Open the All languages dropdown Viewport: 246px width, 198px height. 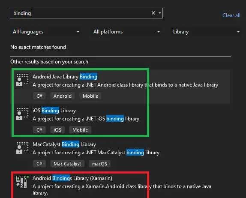point(46,32)
